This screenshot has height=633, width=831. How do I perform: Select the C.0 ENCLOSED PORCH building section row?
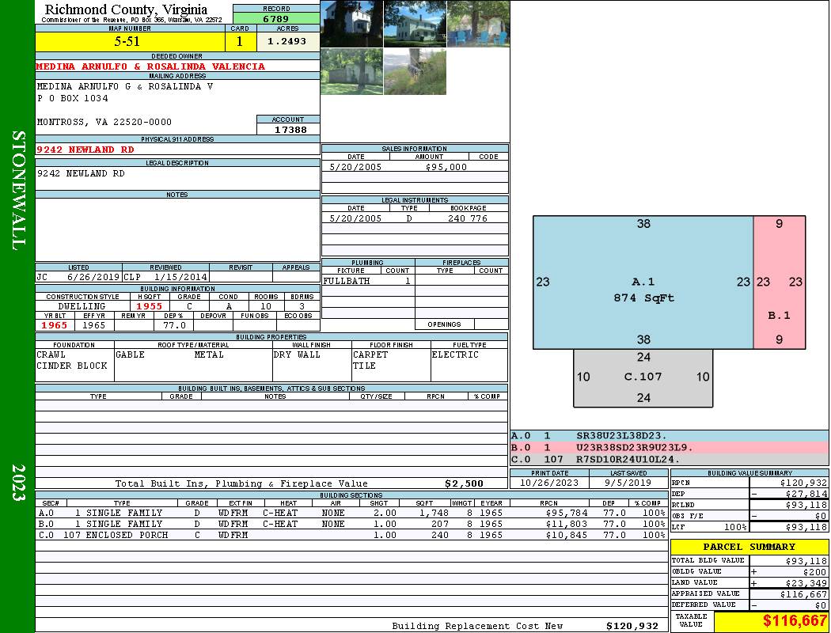[351, 535]
